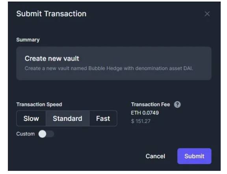Click the Transaction Fee label
Screen dimensions: 227x174
[151, 104]
